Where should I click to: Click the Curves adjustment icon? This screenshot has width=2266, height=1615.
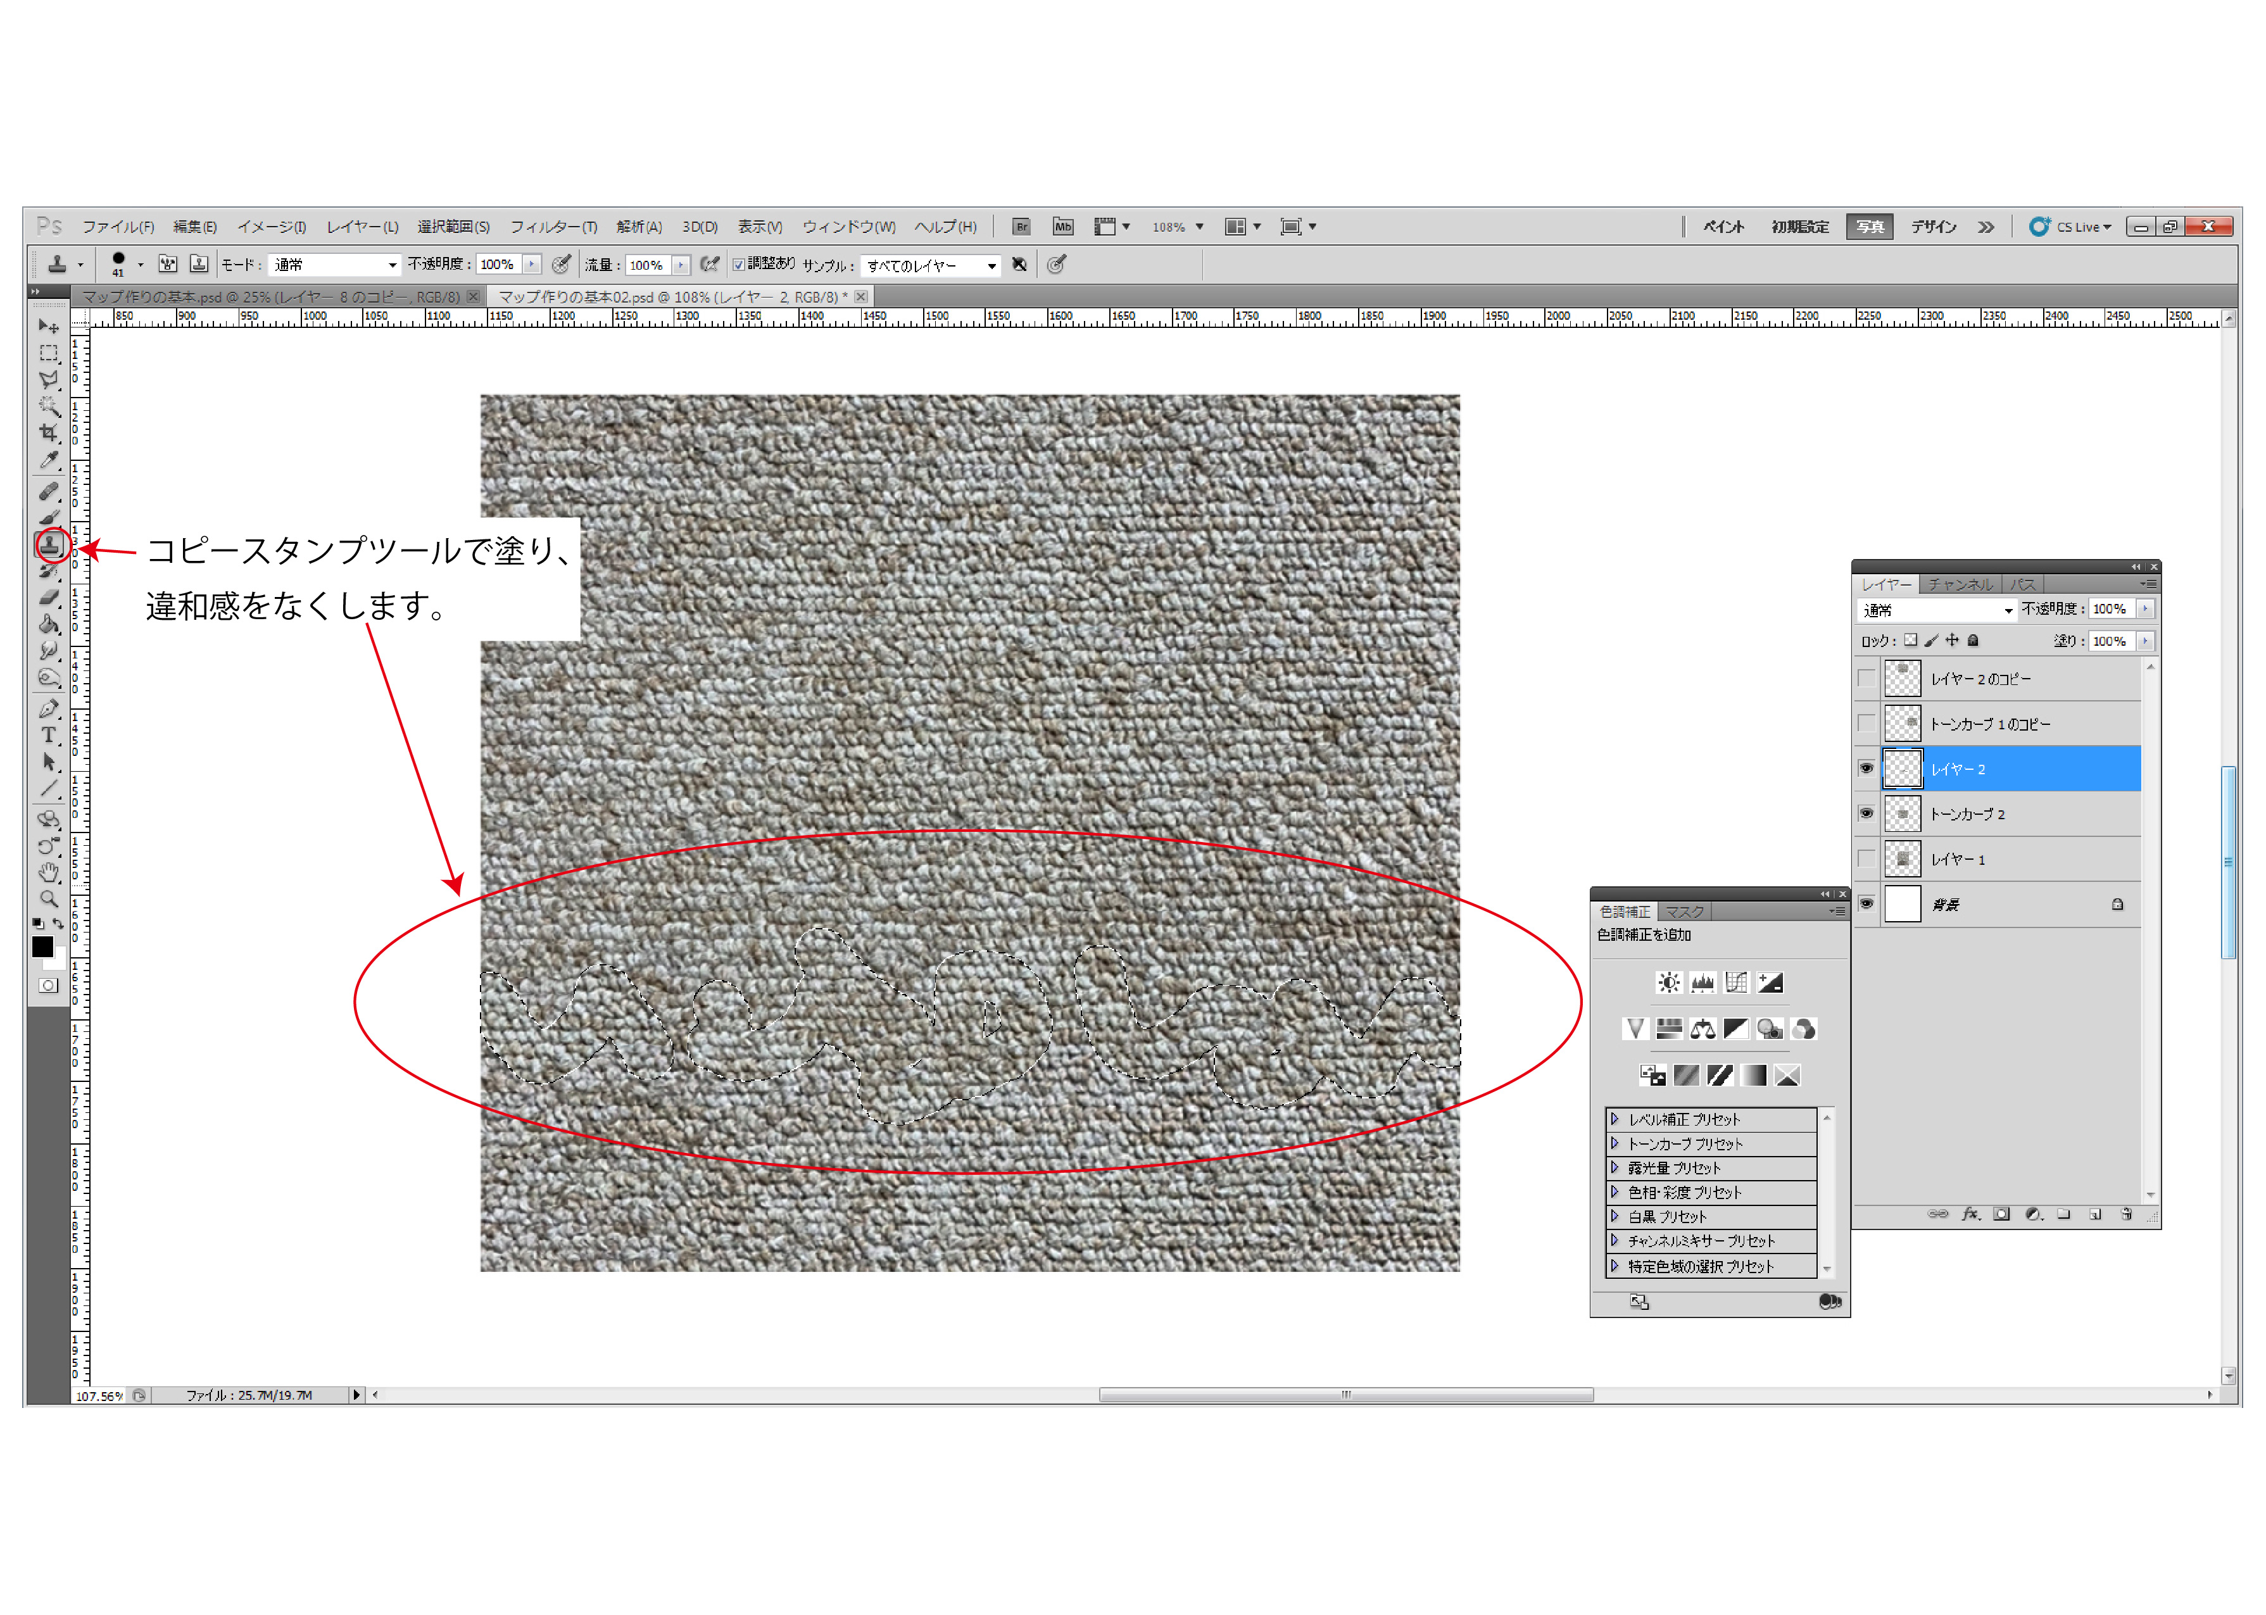tap(1736, 983)
